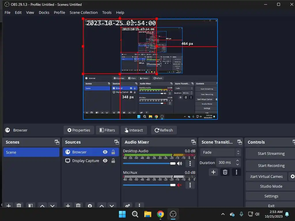The width and height of the screenshot is (295, 221).
Task: Open virtual camera settings gear
Action: click(x=292, y=176)
